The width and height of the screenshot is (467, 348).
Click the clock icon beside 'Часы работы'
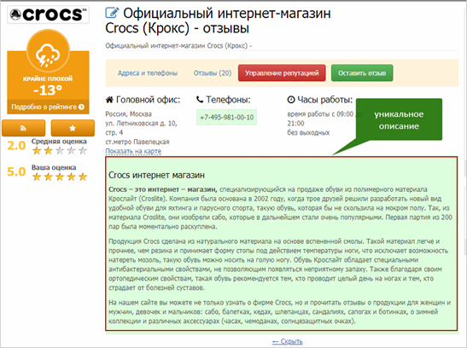(291, 100)
